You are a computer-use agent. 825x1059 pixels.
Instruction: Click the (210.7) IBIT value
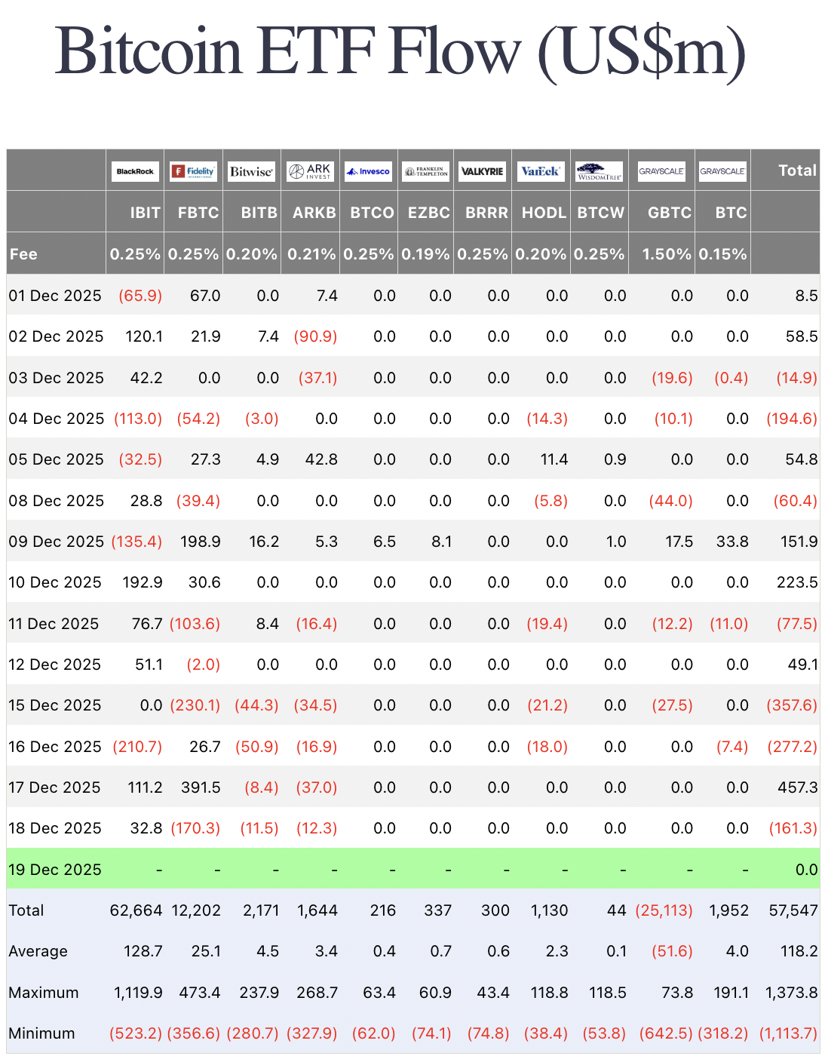point(137,747)
